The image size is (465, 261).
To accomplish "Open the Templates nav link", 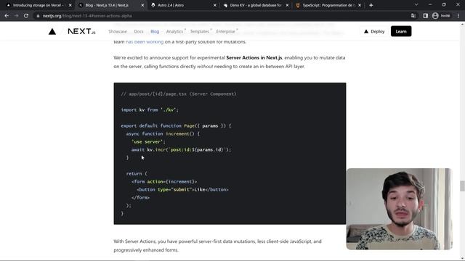I will click(201, 31).
